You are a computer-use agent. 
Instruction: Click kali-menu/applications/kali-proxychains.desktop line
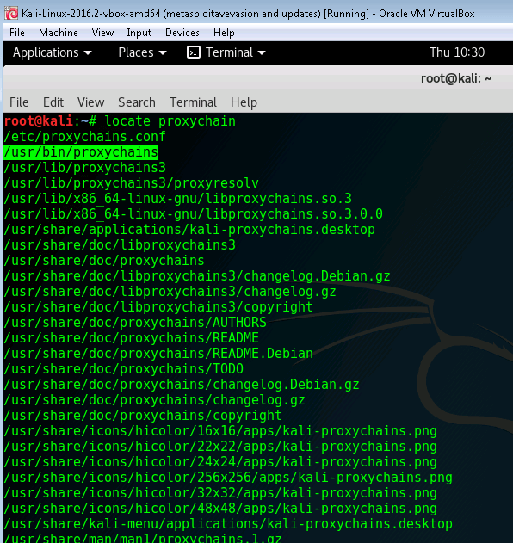tap(228, 524)
